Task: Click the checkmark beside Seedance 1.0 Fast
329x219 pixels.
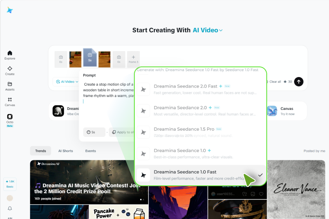Action: tap(260, 175)
